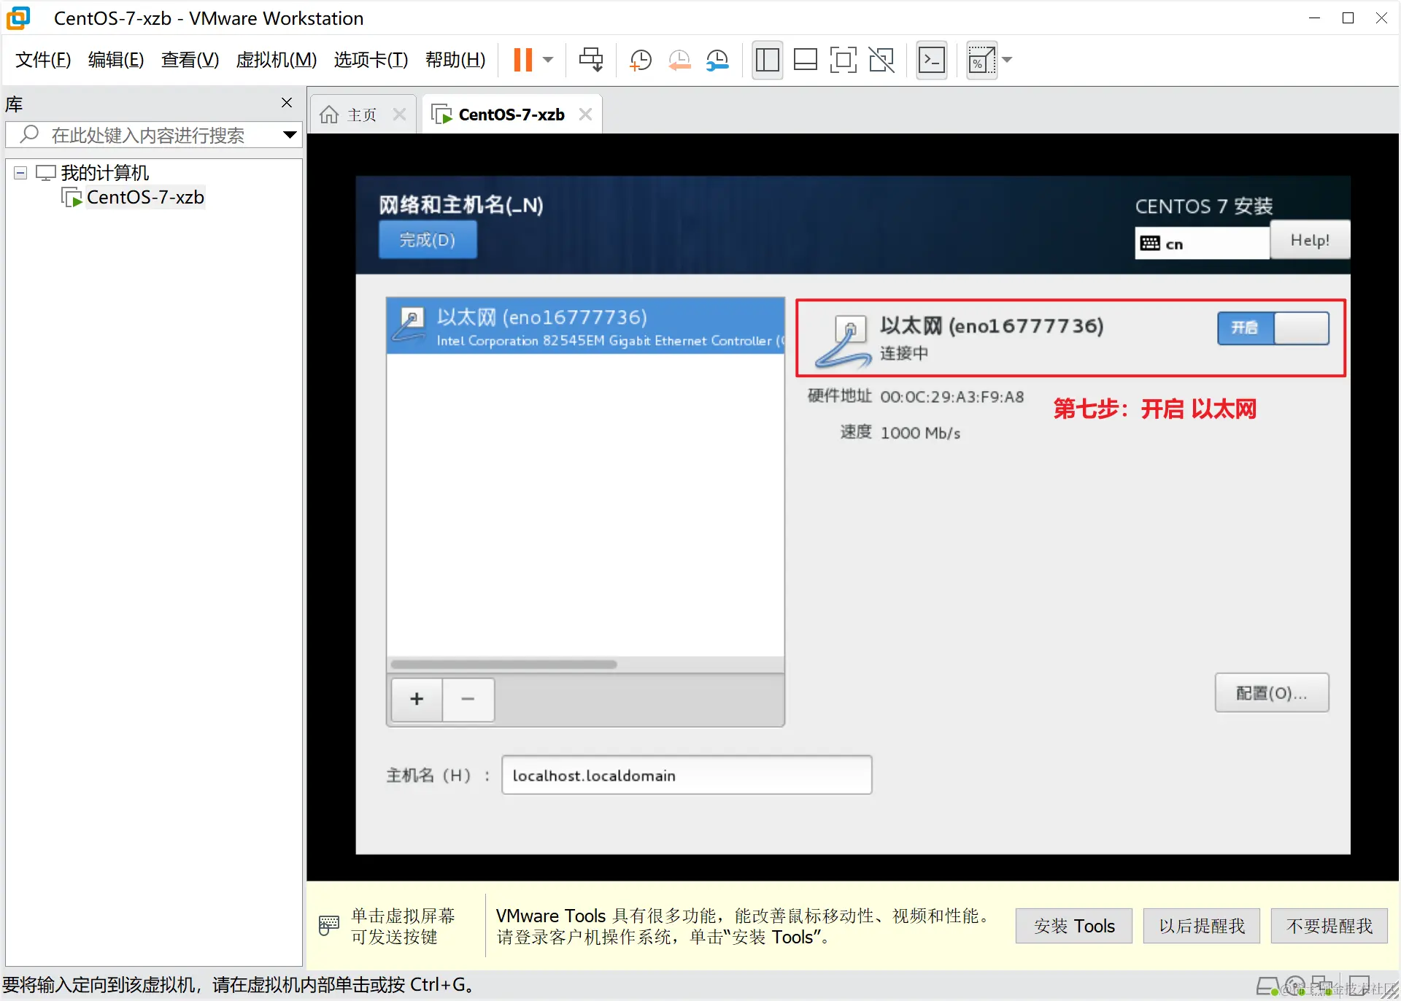Viewport: 1401px width, 1001px height.
Task: Select CentOS-7-xzb in the library tree
Action: [x=144, y=198]
